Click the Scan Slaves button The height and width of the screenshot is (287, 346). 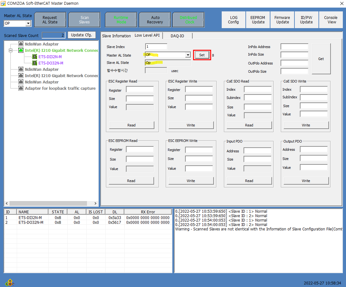84,20
